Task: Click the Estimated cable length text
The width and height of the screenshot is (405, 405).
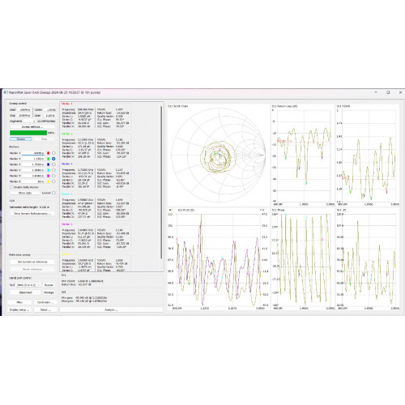Action: (x=29, y=207)
